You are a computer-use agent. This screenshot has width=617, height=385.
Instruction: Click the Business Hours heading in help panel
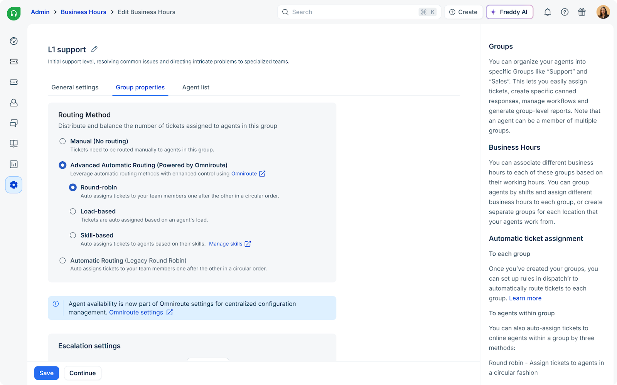pyautogui.click(x=514, y=147)
